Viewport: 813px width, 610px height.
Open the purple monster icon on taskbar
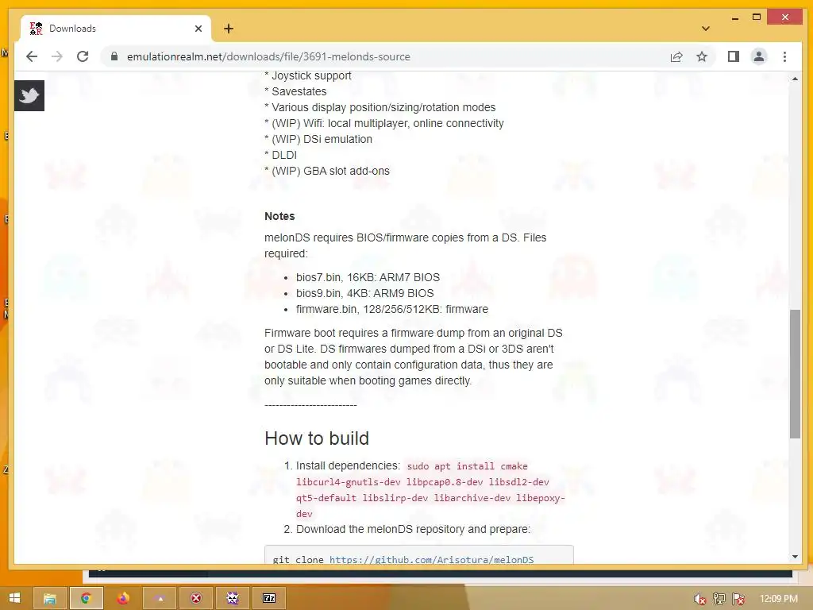[x=233, y=598]
